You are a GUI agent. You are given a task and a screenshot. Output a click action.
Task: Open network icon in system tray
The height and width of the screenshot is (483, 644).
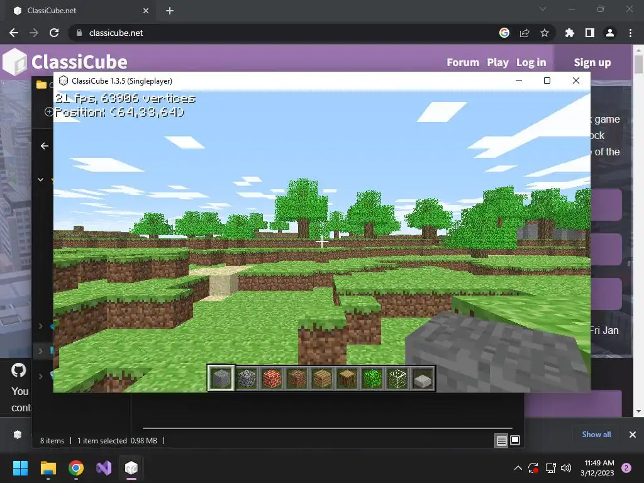(550, 468)
